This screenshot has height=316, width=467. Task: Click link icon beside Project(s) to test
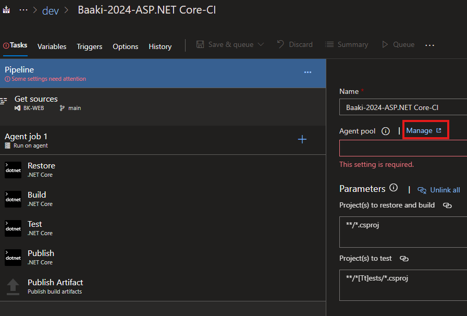pos(404,259)
